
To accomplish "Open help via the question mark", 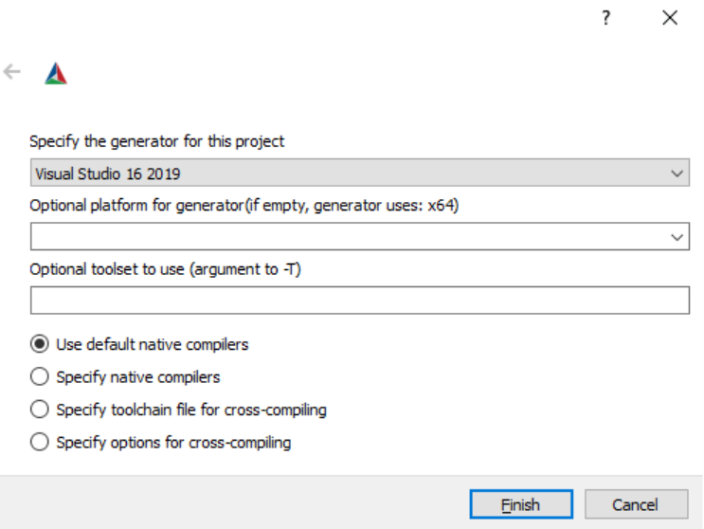I will point(605,18).
